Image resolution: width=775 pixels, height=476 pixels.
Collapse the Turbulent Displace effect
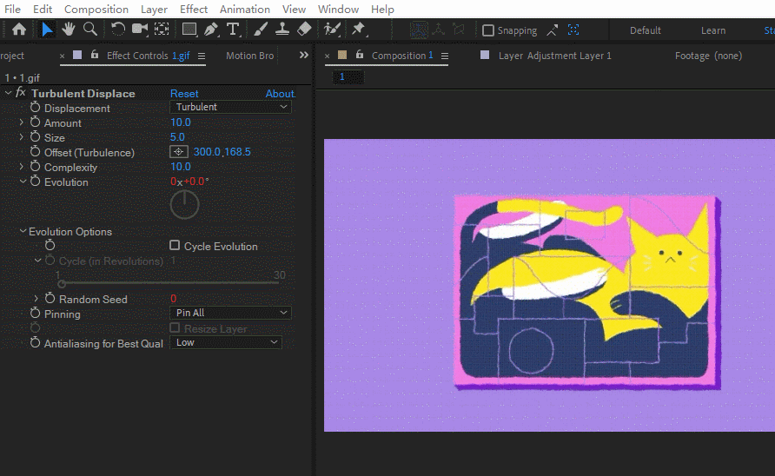click(8, 92)
